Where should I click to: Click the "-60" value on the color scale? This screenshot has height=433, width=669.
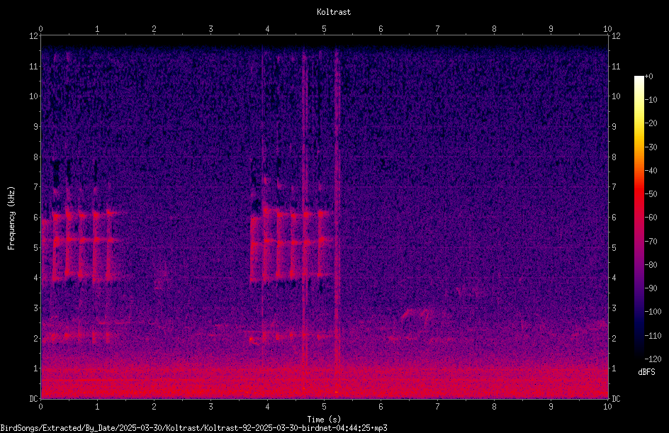point(651,218)
